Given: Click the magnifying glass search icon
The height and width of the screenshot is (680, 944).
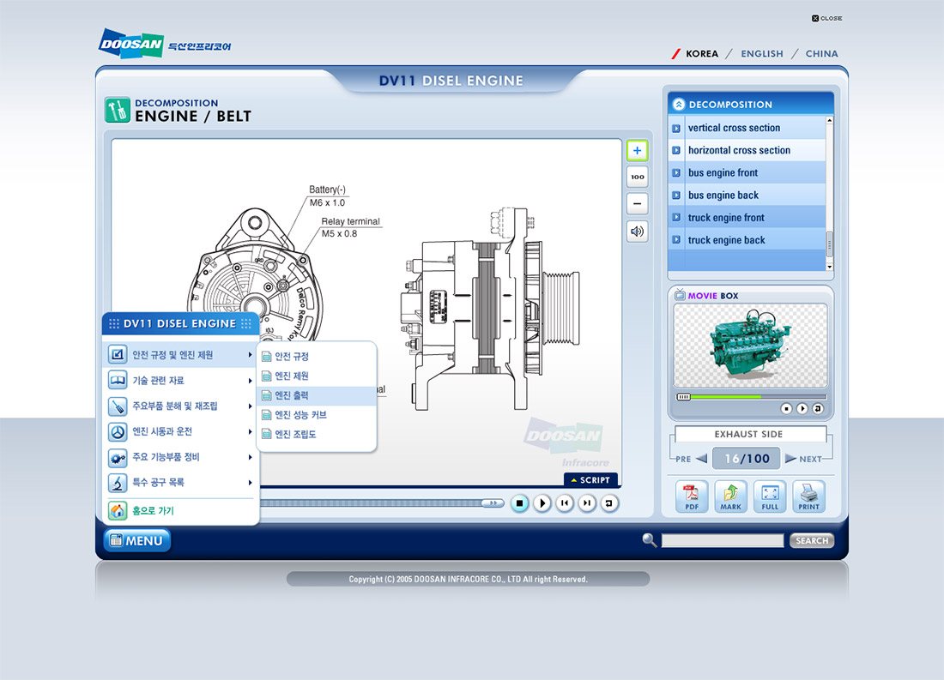Looking at the screenshot, I should tap(649, 539).
